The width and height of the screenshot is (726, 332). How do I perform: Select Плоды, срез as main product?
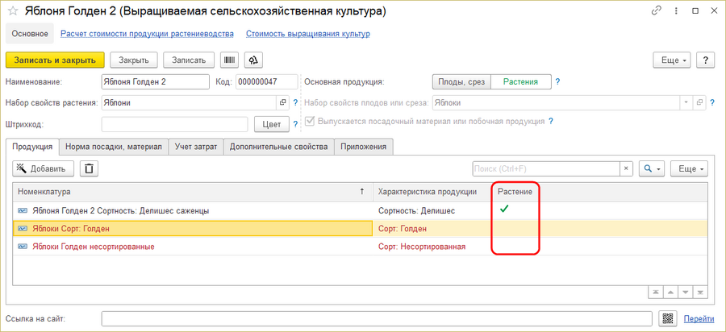[461, 82]
